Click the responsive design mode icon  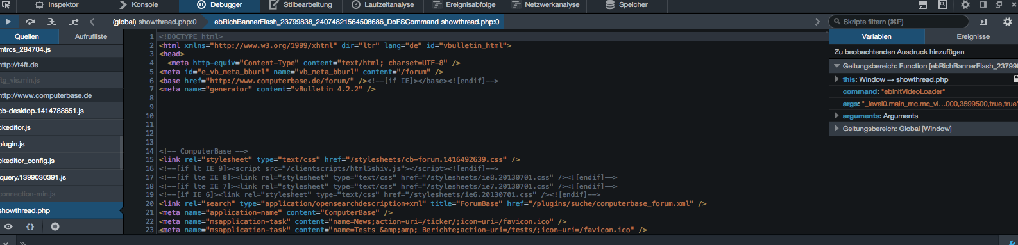pyautogui.click(x=943, y=5)
